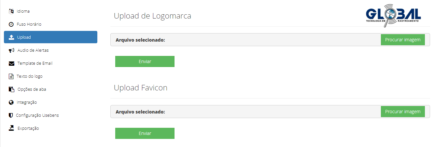
Task: Click the envelope icon for Template de Email
Action: coord(12,63)
